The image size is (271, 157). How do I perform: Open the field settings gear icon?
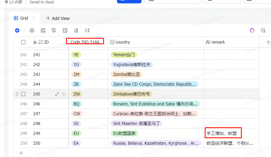coord(32,30)
